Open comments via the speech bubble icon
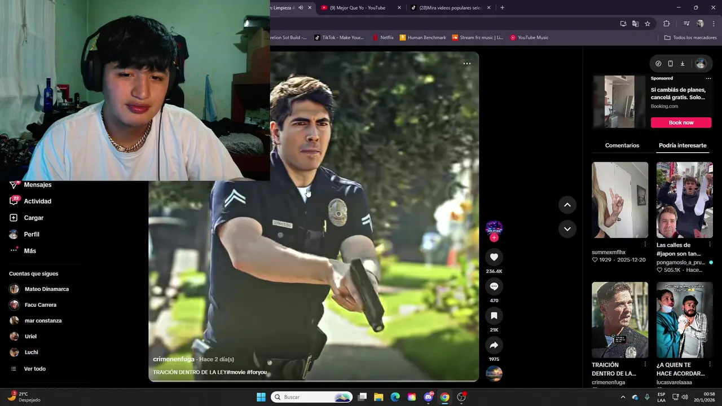 (494, 286)
